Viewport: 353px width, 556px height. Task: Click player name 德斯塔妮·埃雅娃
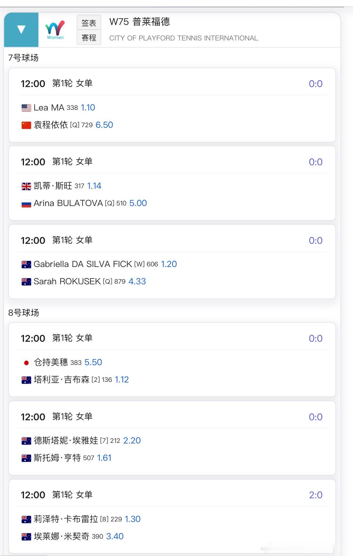[66, 441]
